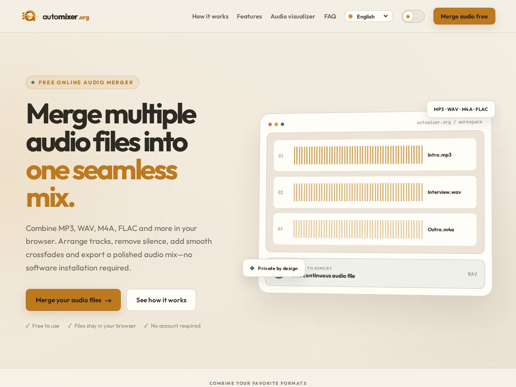Click the Merge audio free button

[464, 16]
